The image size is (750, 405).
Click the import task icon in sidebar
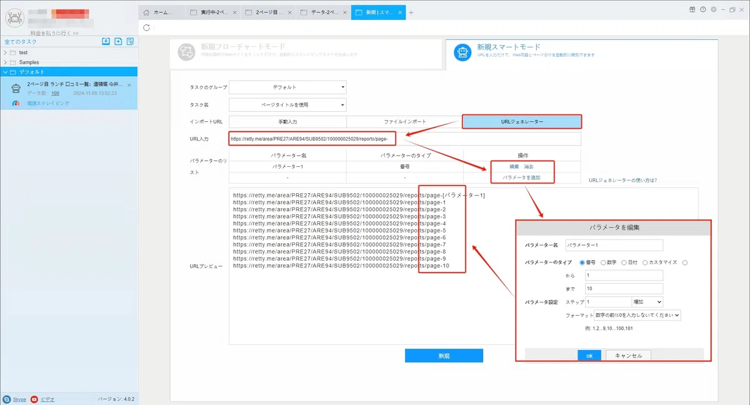point(106,41)
